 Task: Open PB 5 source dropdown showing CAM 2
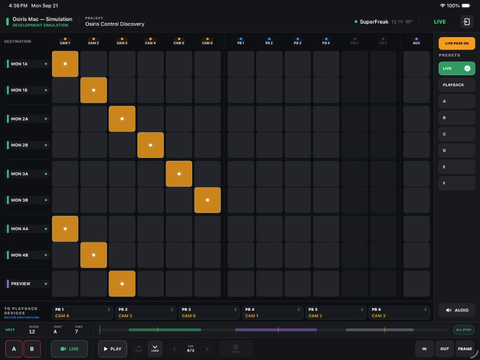336,313
